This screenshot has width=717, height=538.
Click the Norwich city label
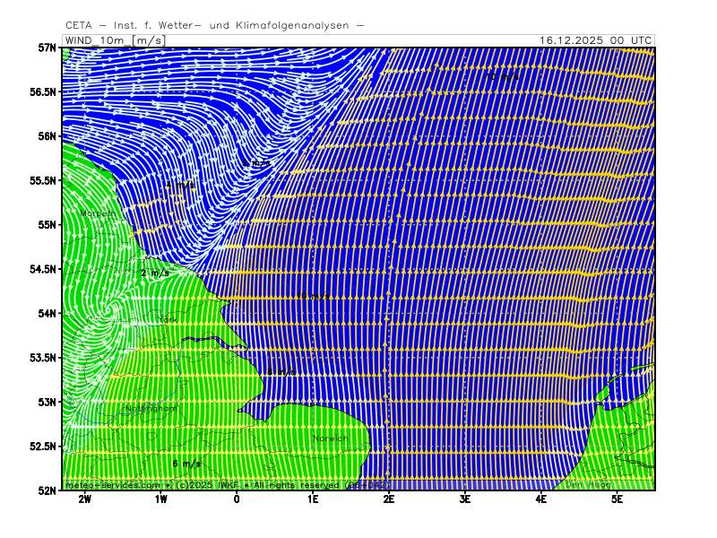[329, 438]
